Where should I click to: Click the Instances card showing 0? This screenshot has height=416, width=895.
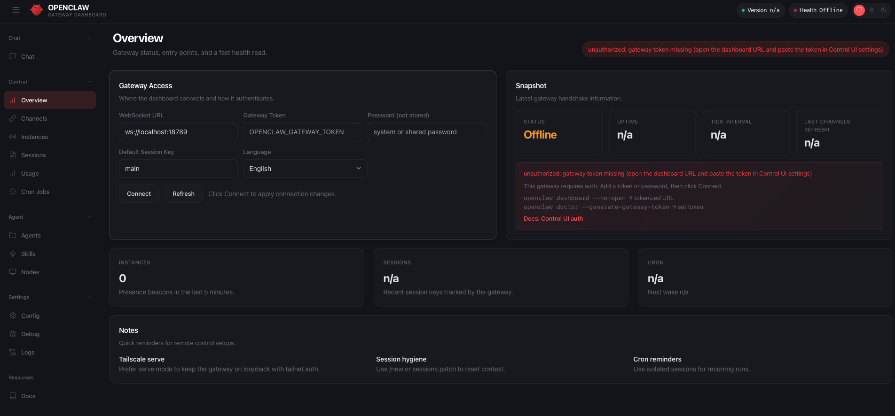point(236,277)
